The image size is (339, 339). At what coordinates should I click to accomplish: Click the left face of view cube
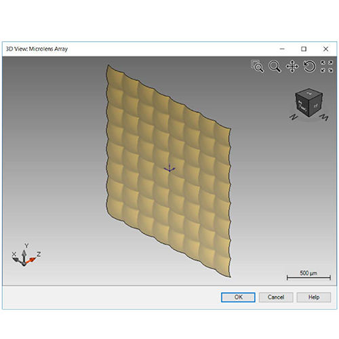tap(302, 106)
